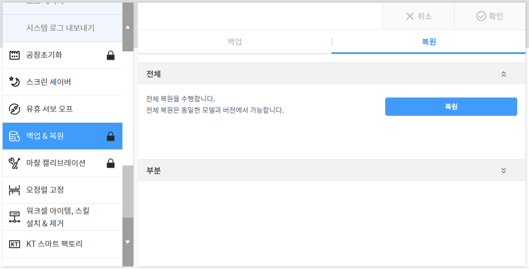Click the 오정렬 고정 ruler icon
529x269 pixels.
pos(14,190)
